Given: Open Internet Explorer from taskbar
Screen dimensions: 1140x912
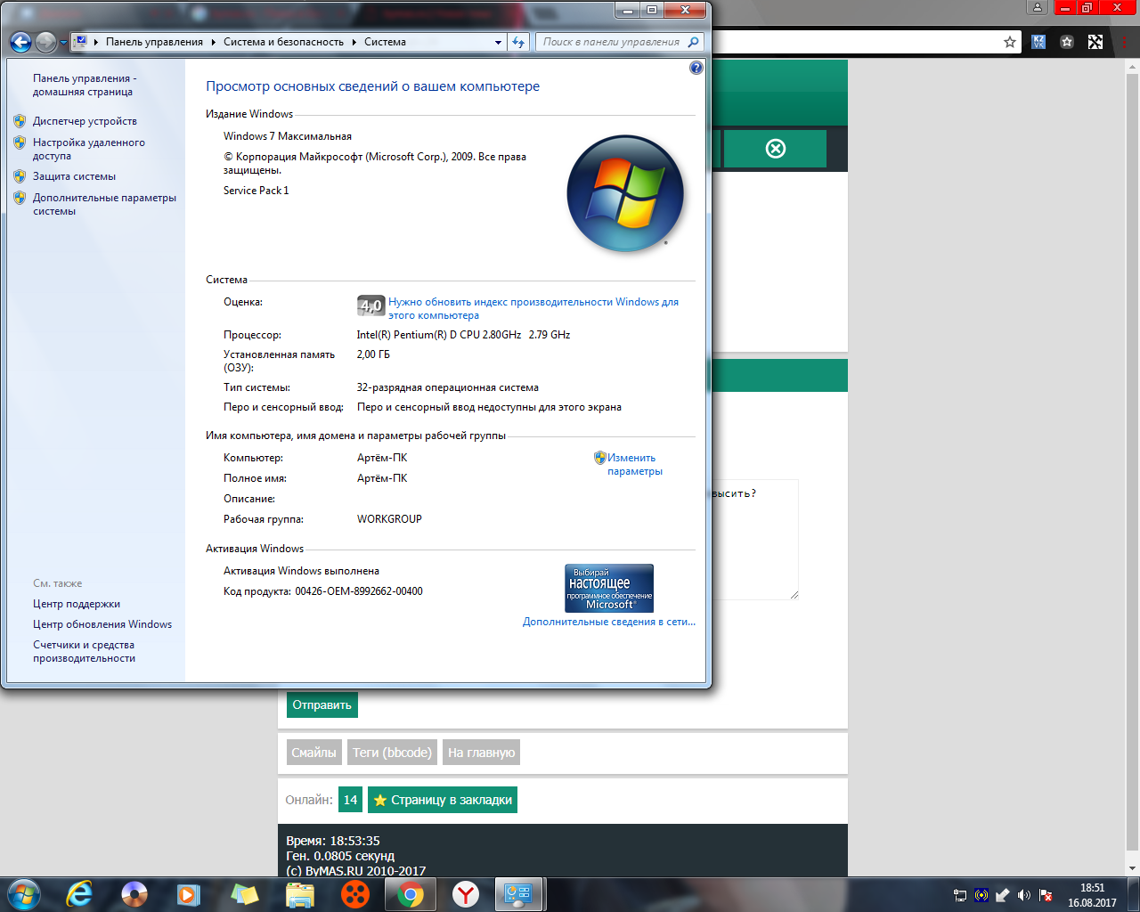Looking at the screenshot, I should (x=79, y=894).
